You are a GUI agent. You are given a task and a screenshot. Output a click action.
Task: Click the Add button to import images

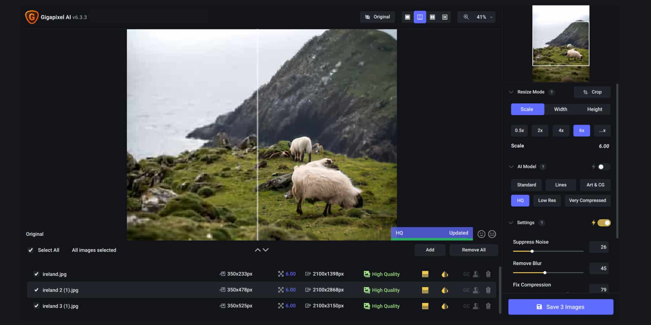point(430,250)
